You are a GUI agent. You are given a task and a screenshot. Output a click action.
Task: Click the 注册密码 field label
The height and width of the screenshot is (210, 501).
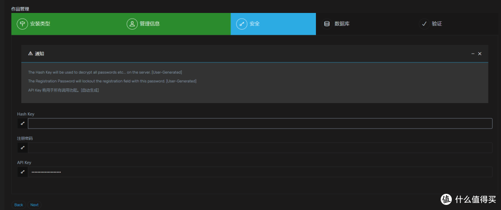tap(25, 138)
